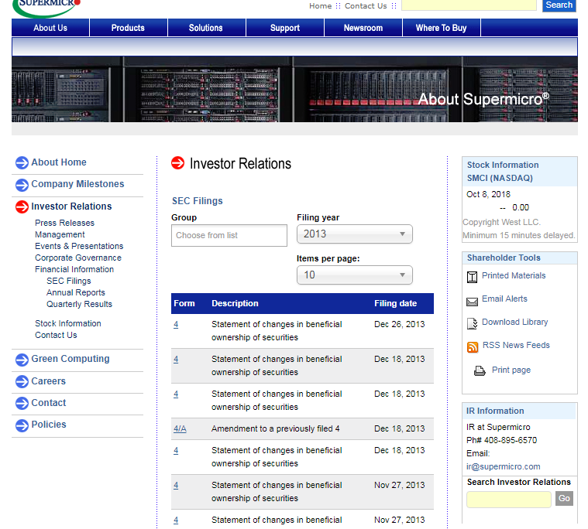Open Green Computing page
The width and height of the screenshot is (588, 529).
pyautogui.click(x=70, y=359)
